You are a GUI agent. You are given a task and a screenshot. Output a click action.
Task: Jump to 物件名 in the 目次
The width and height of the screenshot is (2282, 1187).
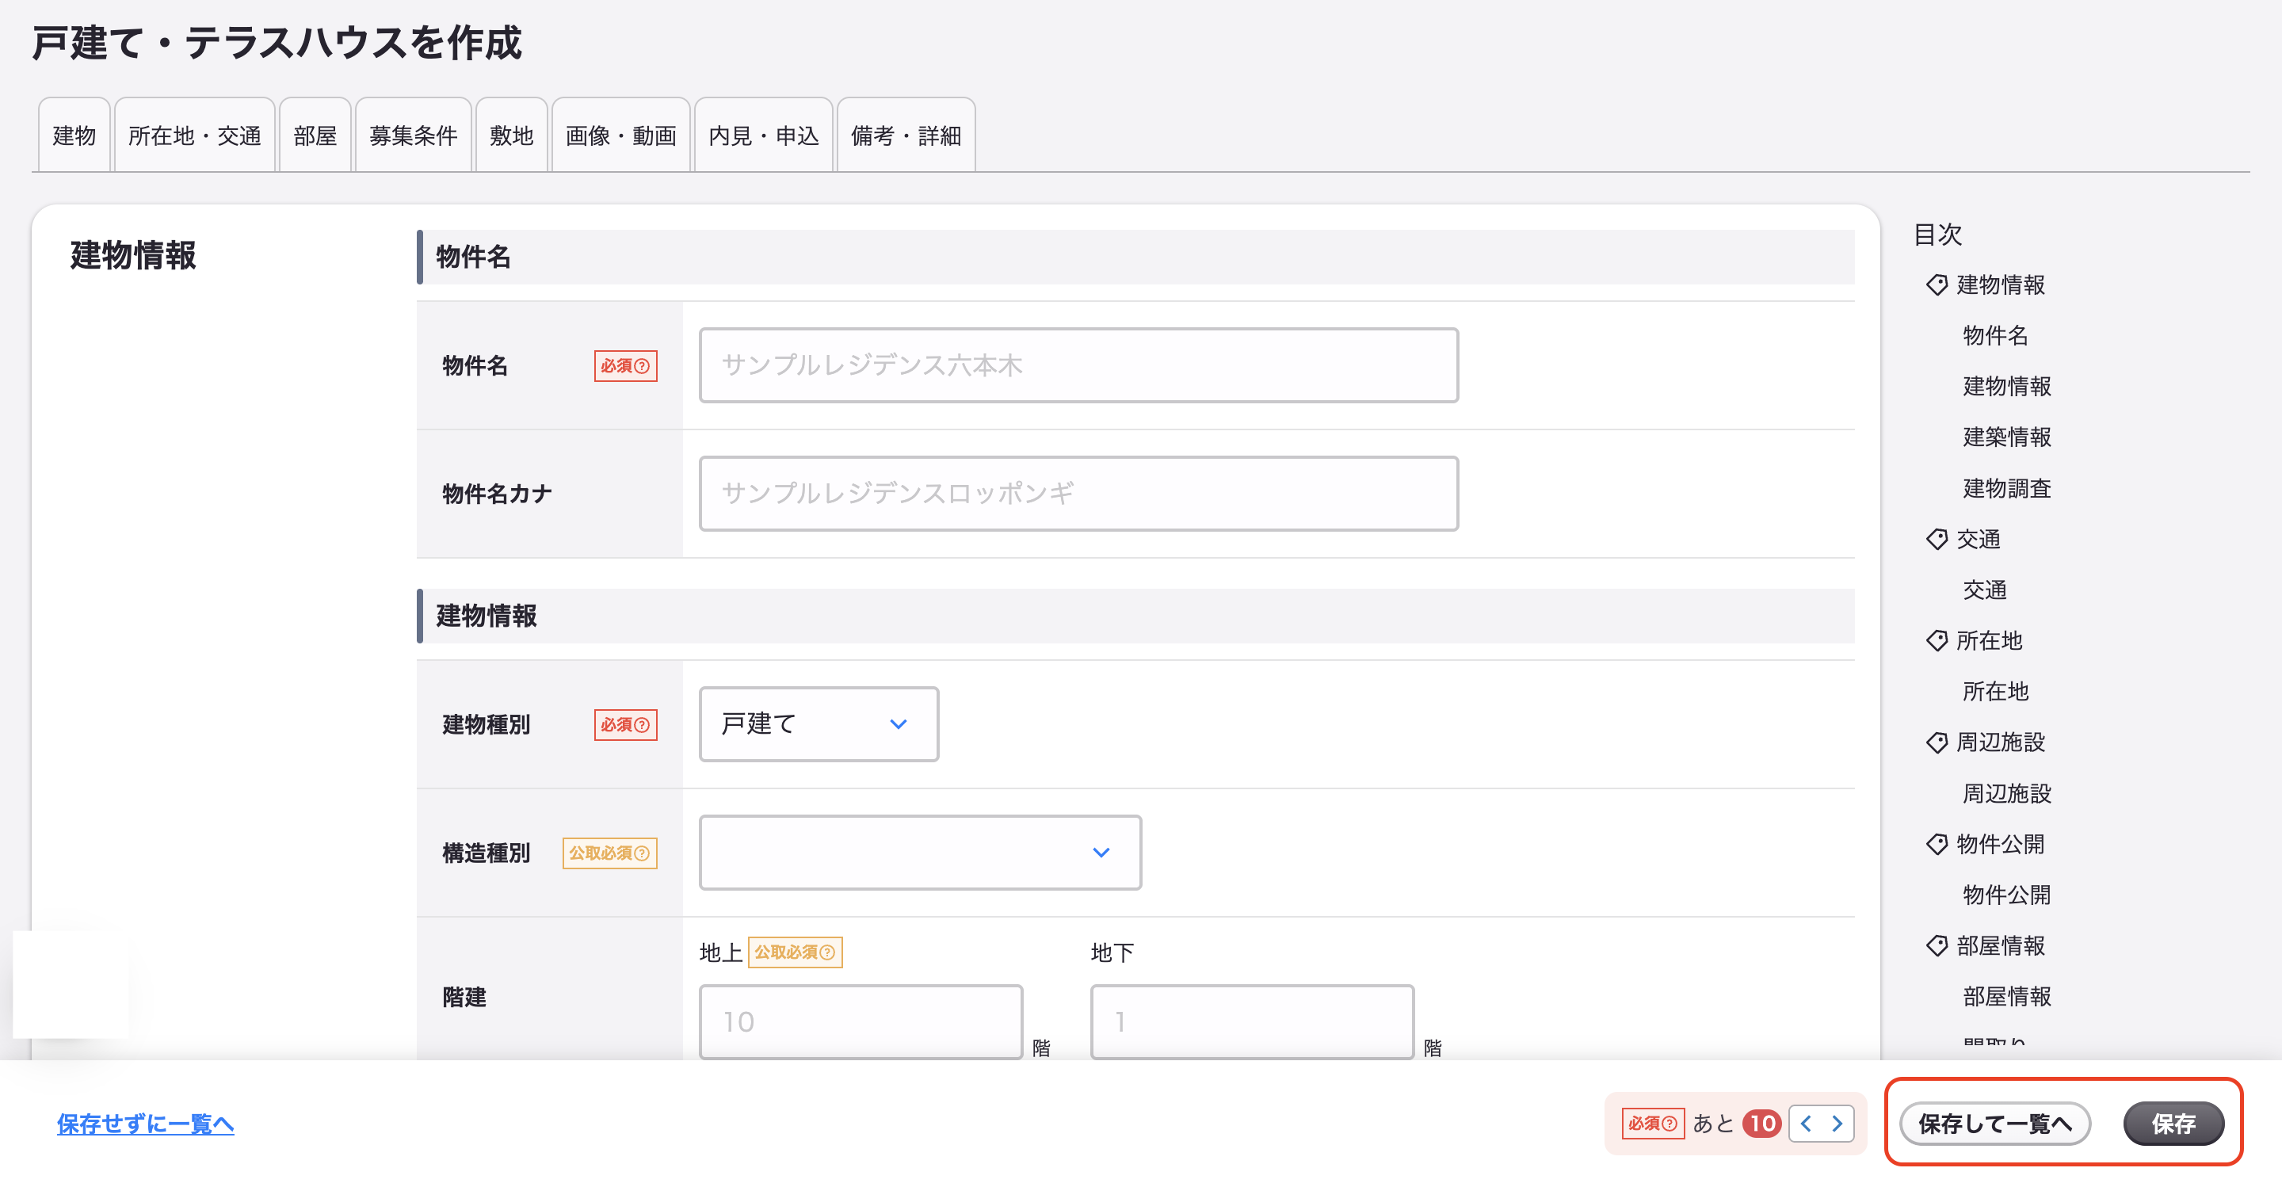point(1995,335)
